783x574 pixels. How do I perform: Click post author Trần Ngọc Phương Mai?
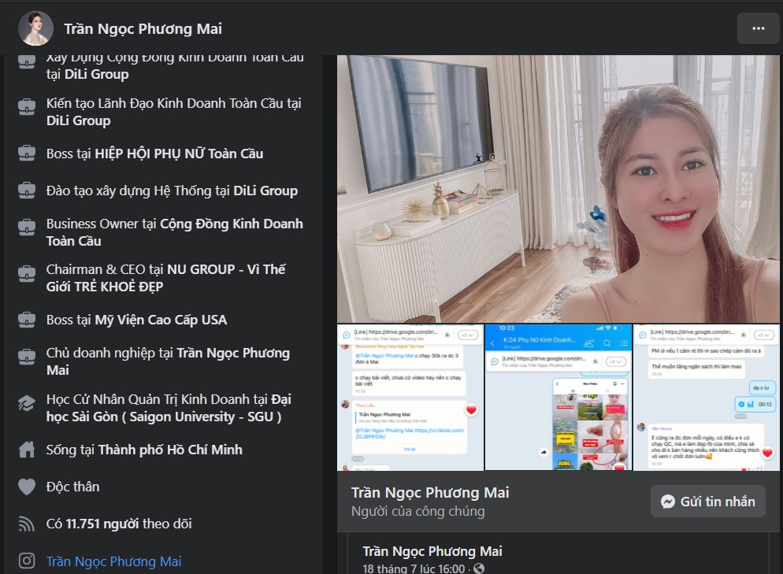[x=432, y=551]
